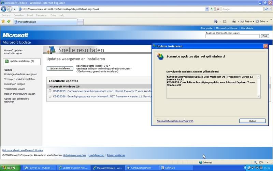
Task: Open the Gebruiksvoorwaarden link
Action: (74, 155)
